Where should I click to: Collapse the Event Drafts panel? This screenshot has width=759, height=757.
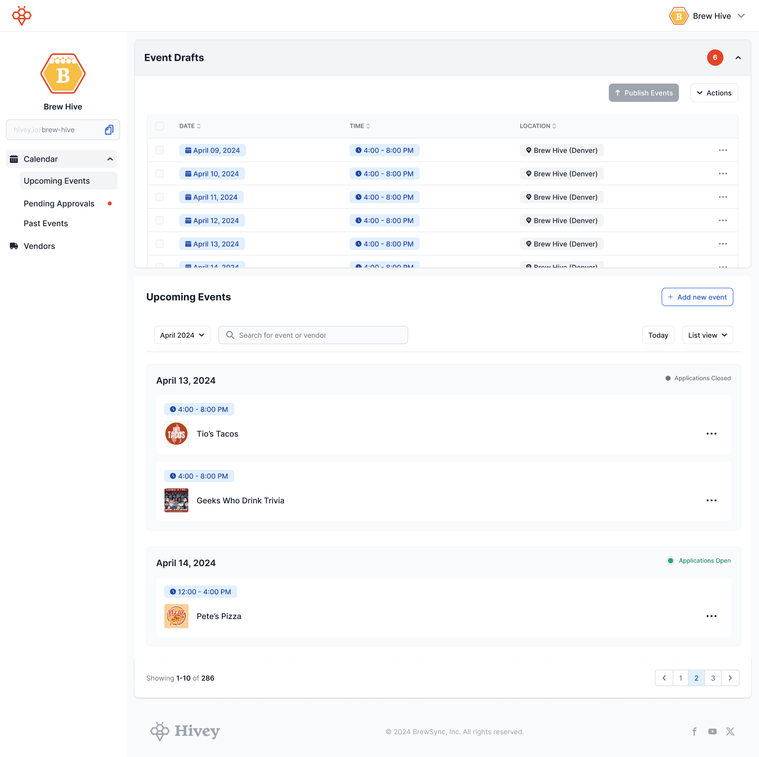(738, 58)
